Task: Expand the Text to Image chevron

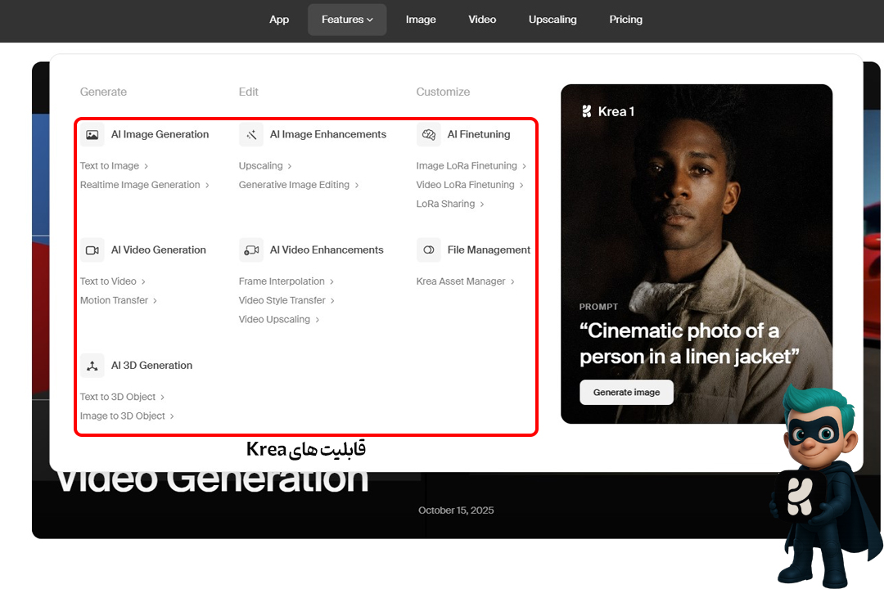Action: (144, 165)
